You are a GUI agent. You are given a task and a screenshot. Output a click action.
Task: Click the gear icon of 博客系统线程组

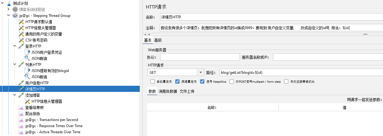15,9
